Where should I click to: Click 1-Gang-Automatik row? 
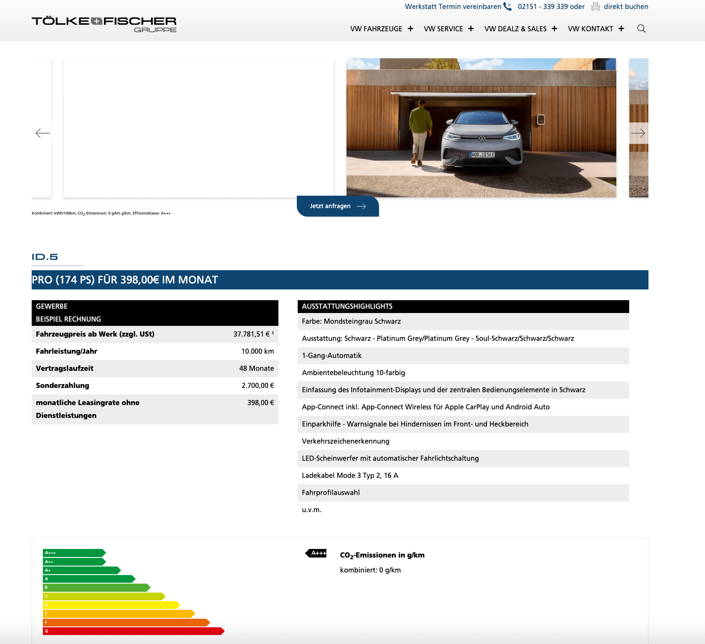[x=463, y=356]
